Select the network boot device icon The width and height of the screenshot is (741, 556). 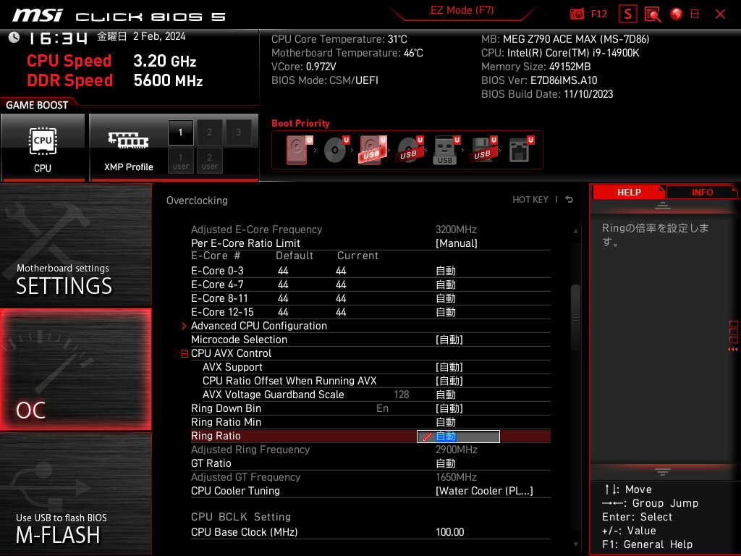tap(521, 150)
